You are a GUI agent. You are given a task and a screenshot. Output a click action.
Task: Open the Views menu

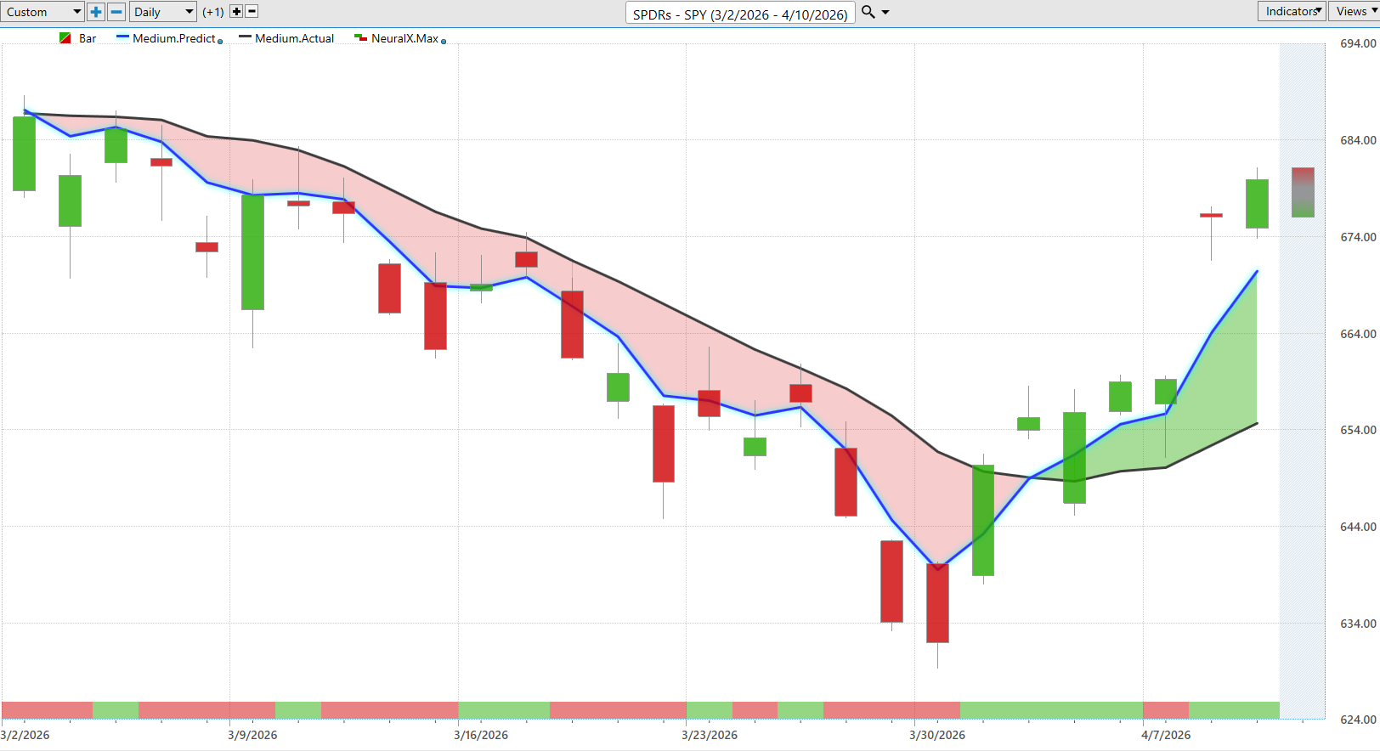tap(1354, 11)
